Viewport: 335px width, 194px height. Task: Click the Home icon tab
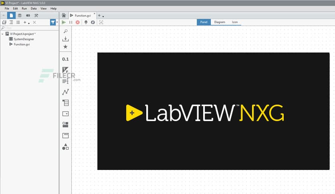click(64, 15)
